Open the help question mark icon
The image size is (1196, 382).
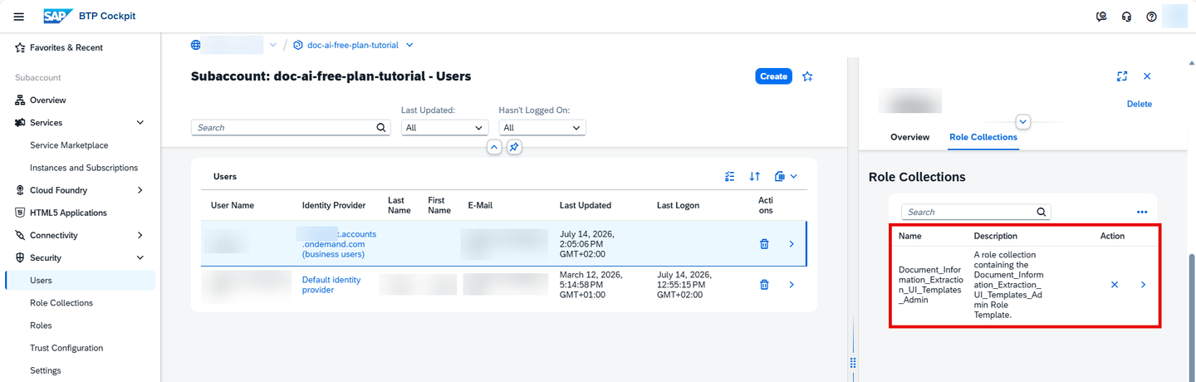tap(1151, 17)
